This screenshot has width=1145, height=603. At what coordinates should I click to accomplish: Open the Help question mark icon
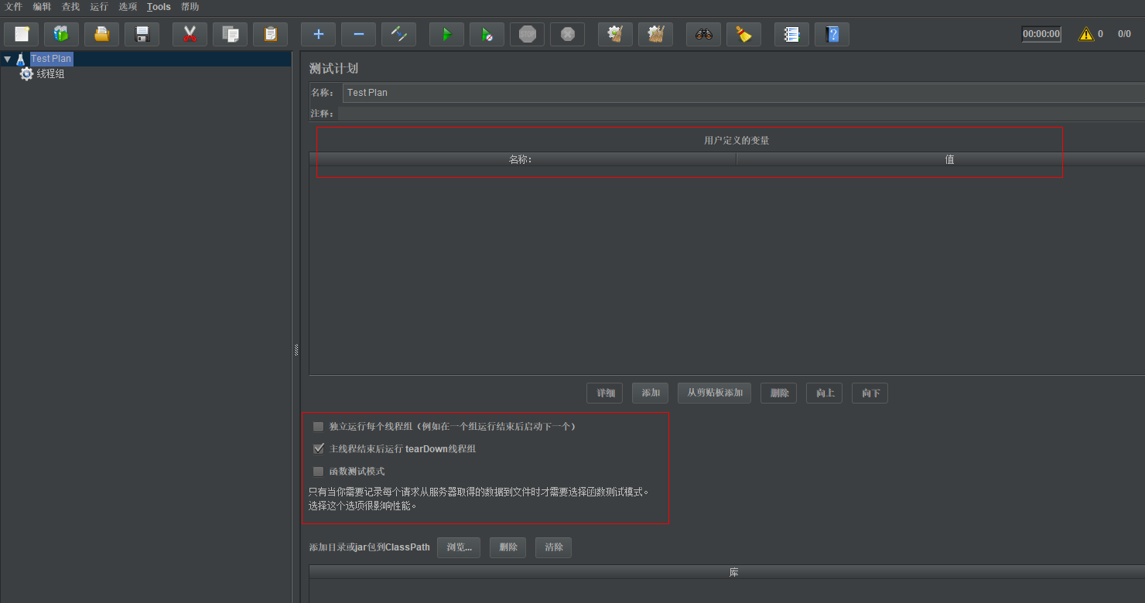(832, 34)
